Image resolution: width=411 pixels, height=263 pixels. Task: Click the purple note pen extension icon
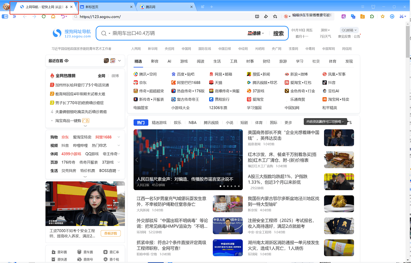point(344,16)
